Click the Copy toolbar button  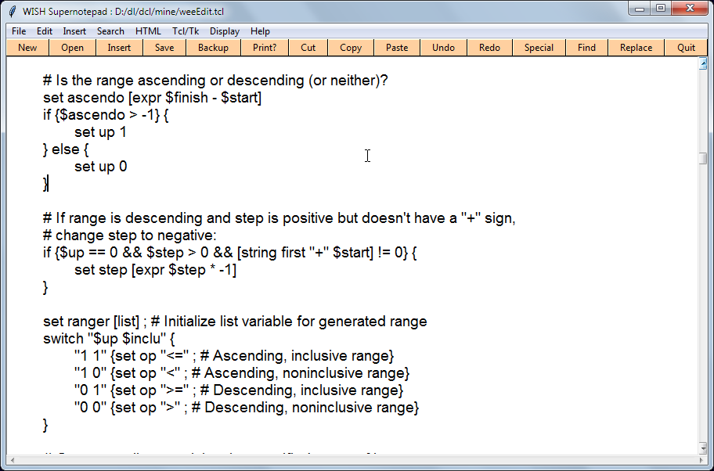351,48
